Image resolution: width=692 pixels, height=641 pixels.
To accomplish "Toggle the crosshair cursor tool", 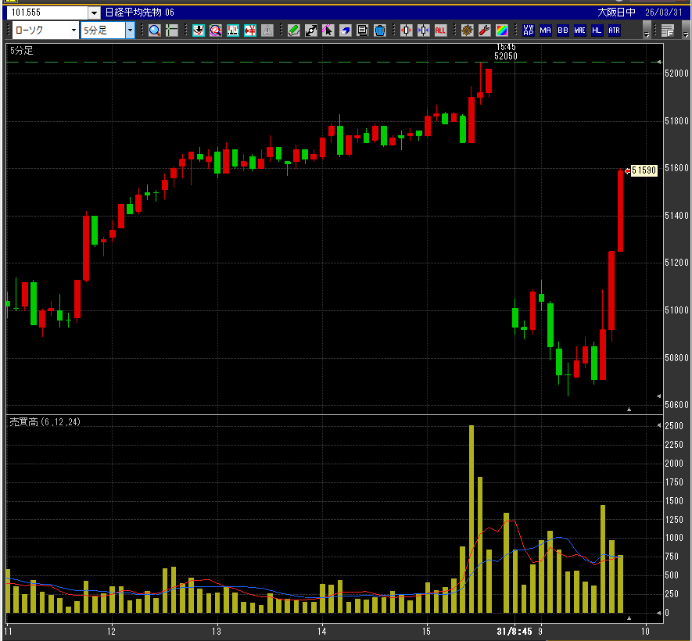I will point(172,30).
